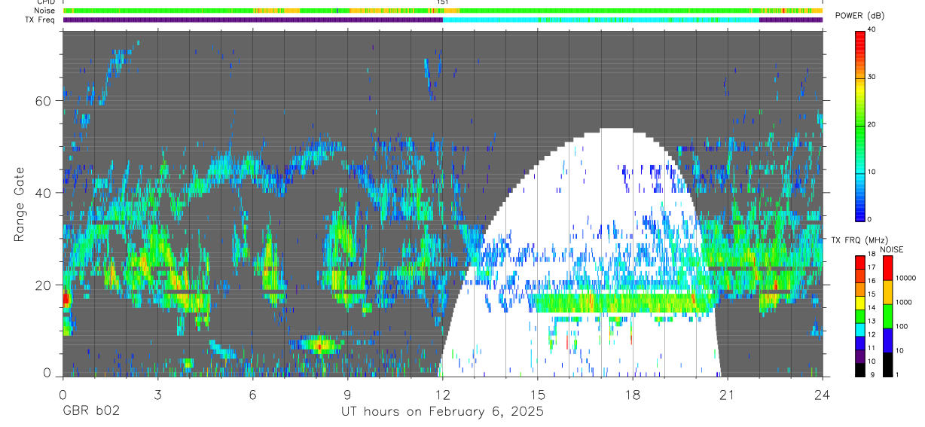Select the 13 MHz label on TX FRQ legend
The width and height of the screenshot is (925, 427).
[872, 321]
